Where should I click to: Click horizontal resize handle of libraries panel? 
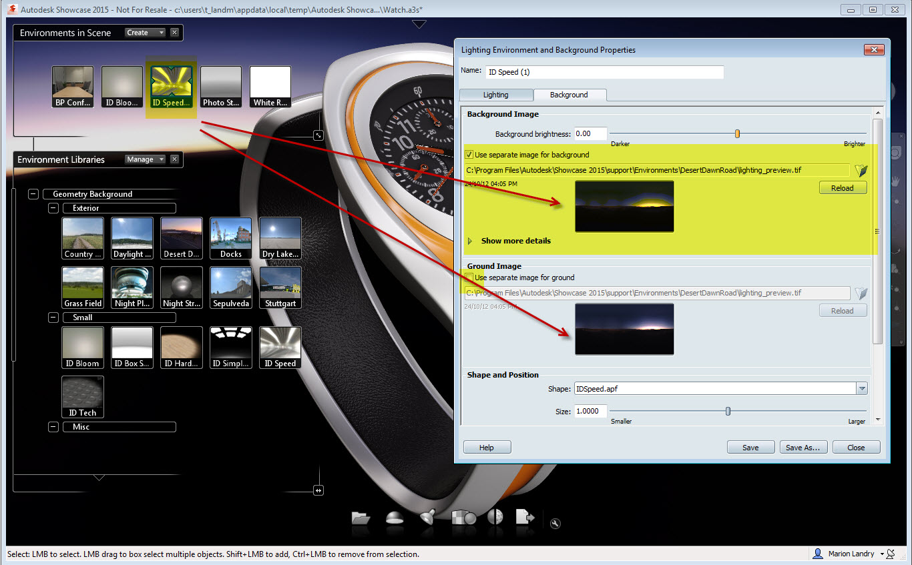pos(318,490)
